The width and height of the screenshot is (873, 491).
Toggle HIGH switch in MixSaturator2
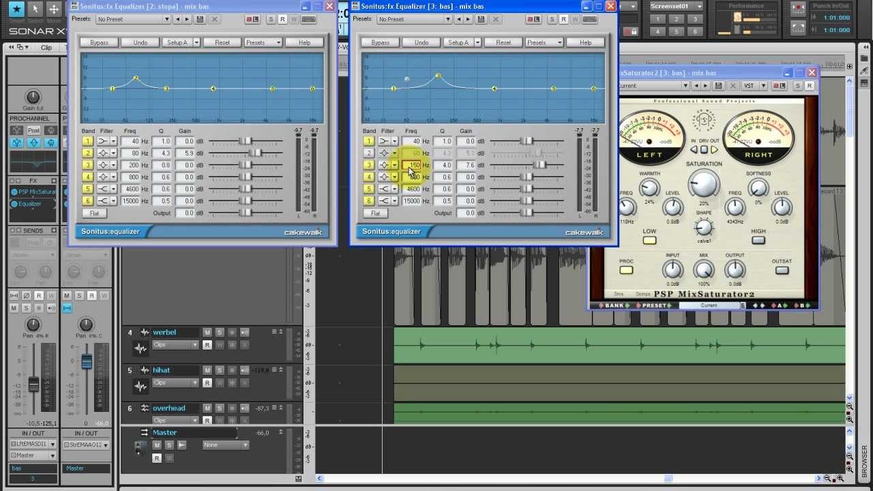[x=758, y=240]
